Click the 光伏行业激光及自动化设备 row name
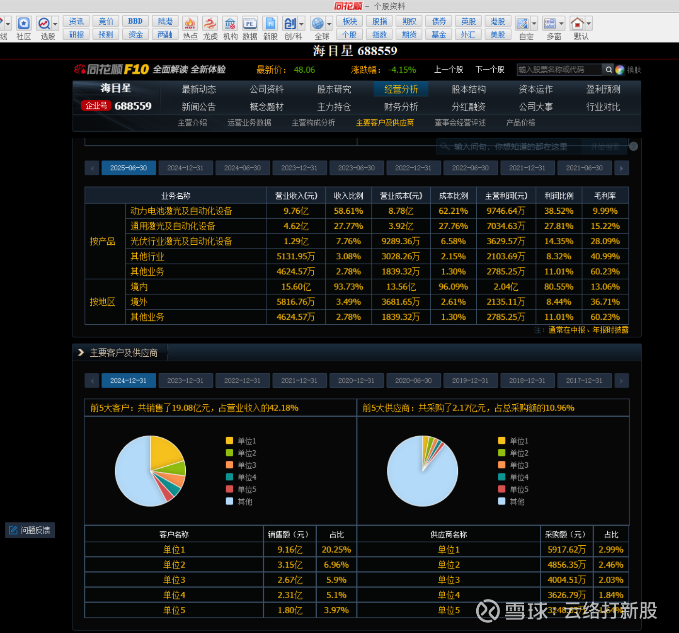 181,241
